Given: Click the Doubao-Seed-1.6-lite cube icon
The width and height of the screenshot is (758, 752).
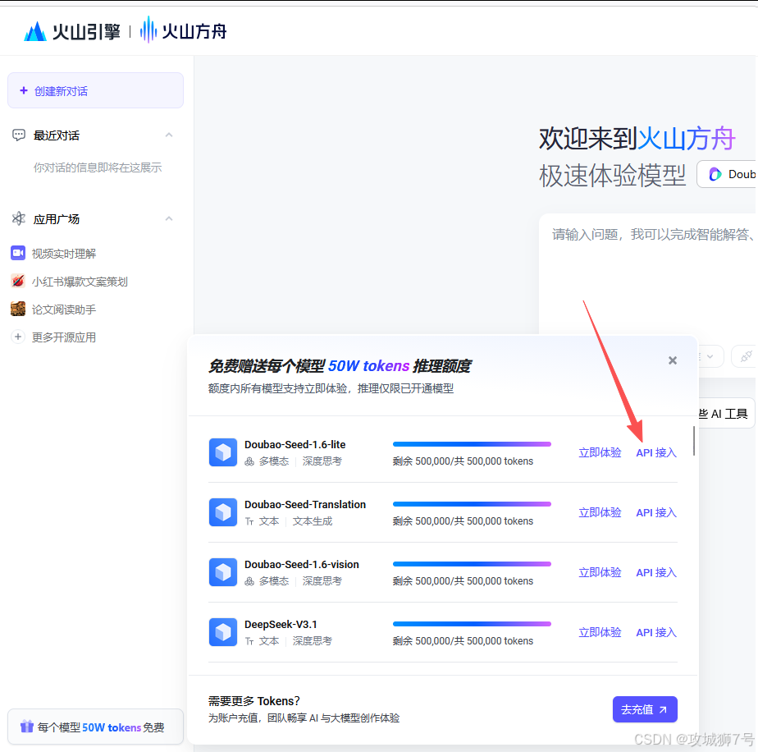Looking at the screenshot, I should 223,452.
